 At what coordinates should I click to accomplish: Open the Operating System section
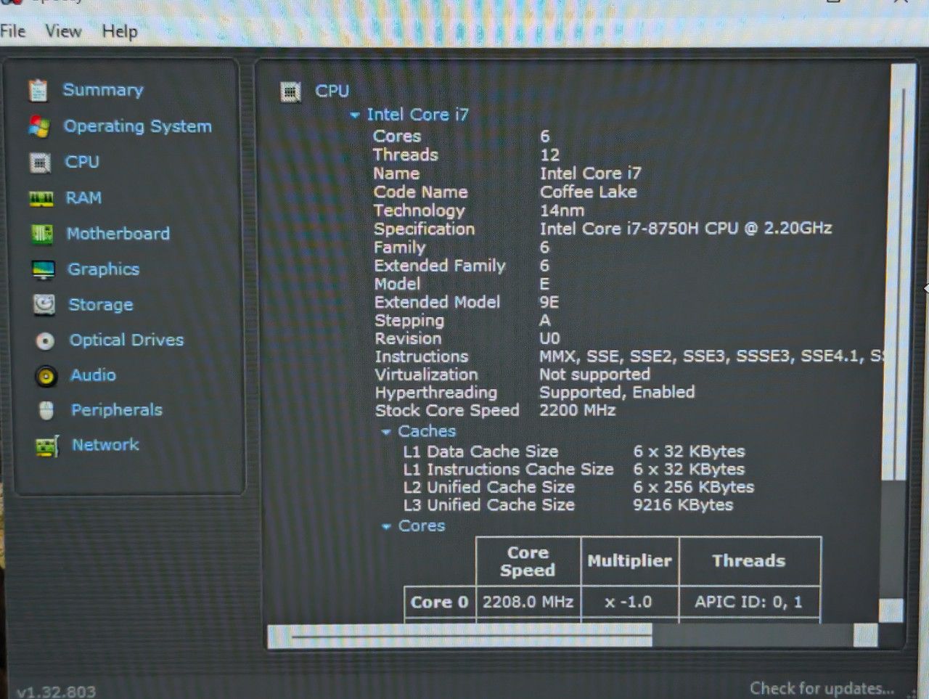coord(138,126)
